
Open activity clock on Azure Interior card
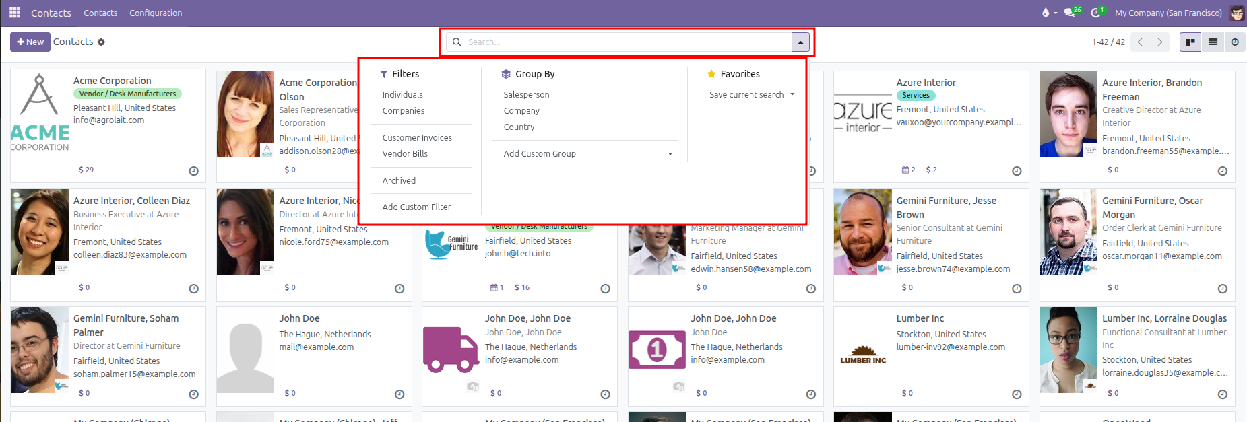point(1017,171)
